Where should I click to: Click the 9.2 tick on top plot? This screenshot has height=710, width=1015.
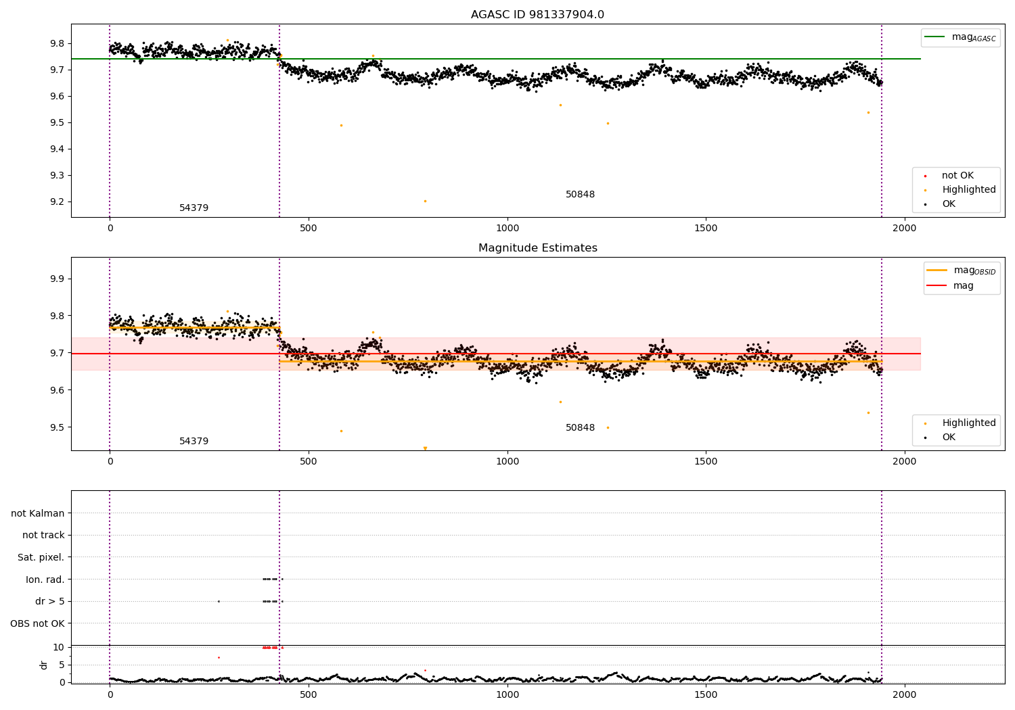tap(55, 202)
